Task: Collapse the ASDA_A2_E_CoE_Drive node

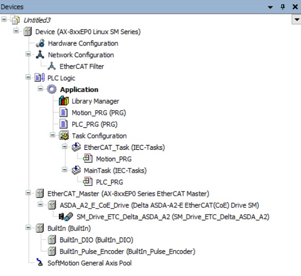Action: 40,204
